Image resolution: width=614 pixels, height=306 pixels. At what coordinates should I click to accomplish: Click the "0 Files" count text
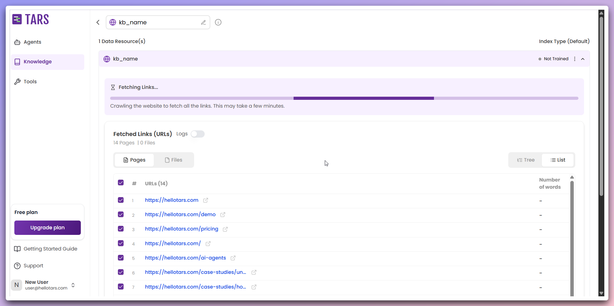tap(148, 143)
